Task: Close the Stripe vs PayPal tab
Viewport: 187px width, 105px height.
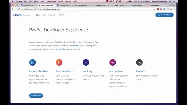Action: [163, 5]
